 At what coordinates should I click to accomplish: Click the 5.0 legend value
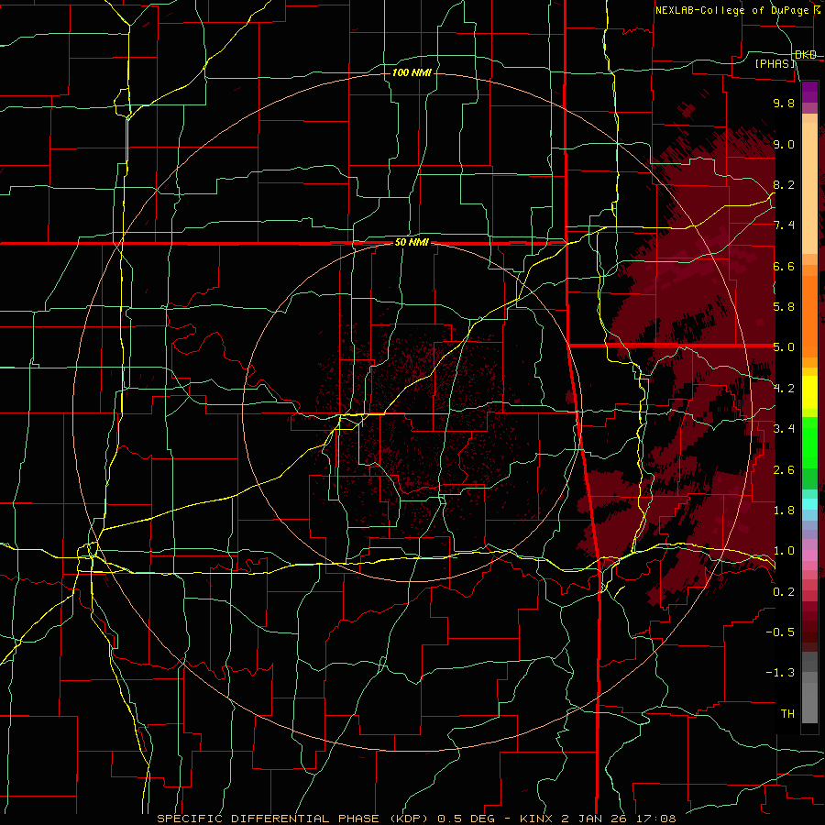point(784,347)
